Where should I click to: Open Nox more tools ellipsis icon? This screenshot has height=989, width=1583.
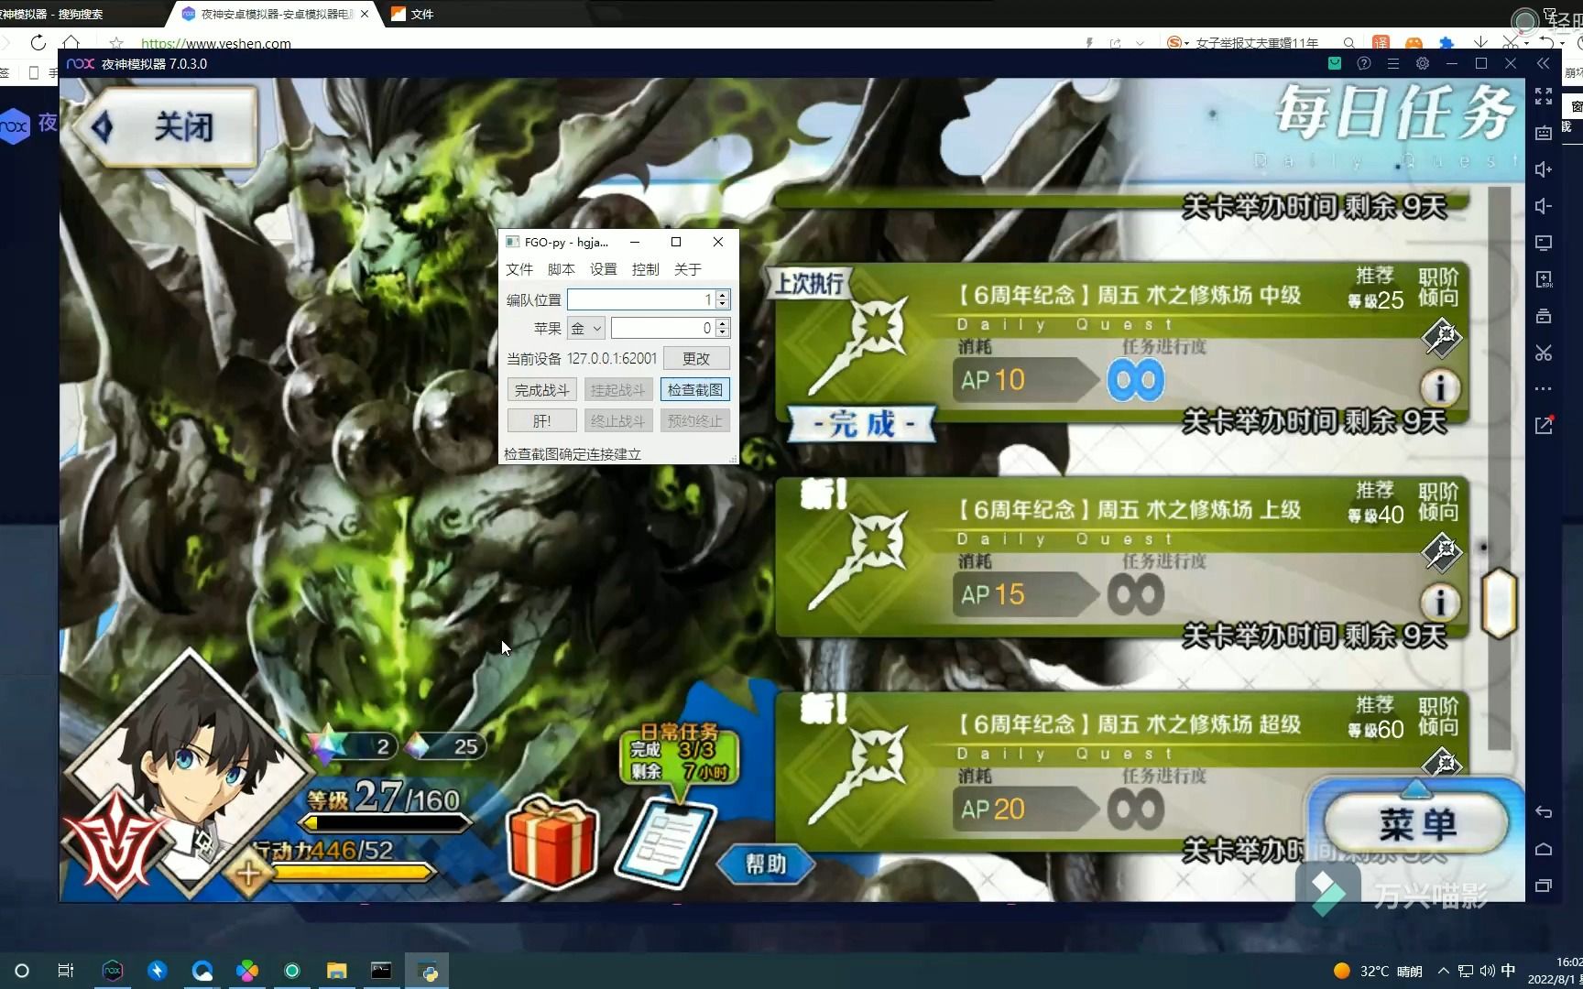pos(1544,388)
